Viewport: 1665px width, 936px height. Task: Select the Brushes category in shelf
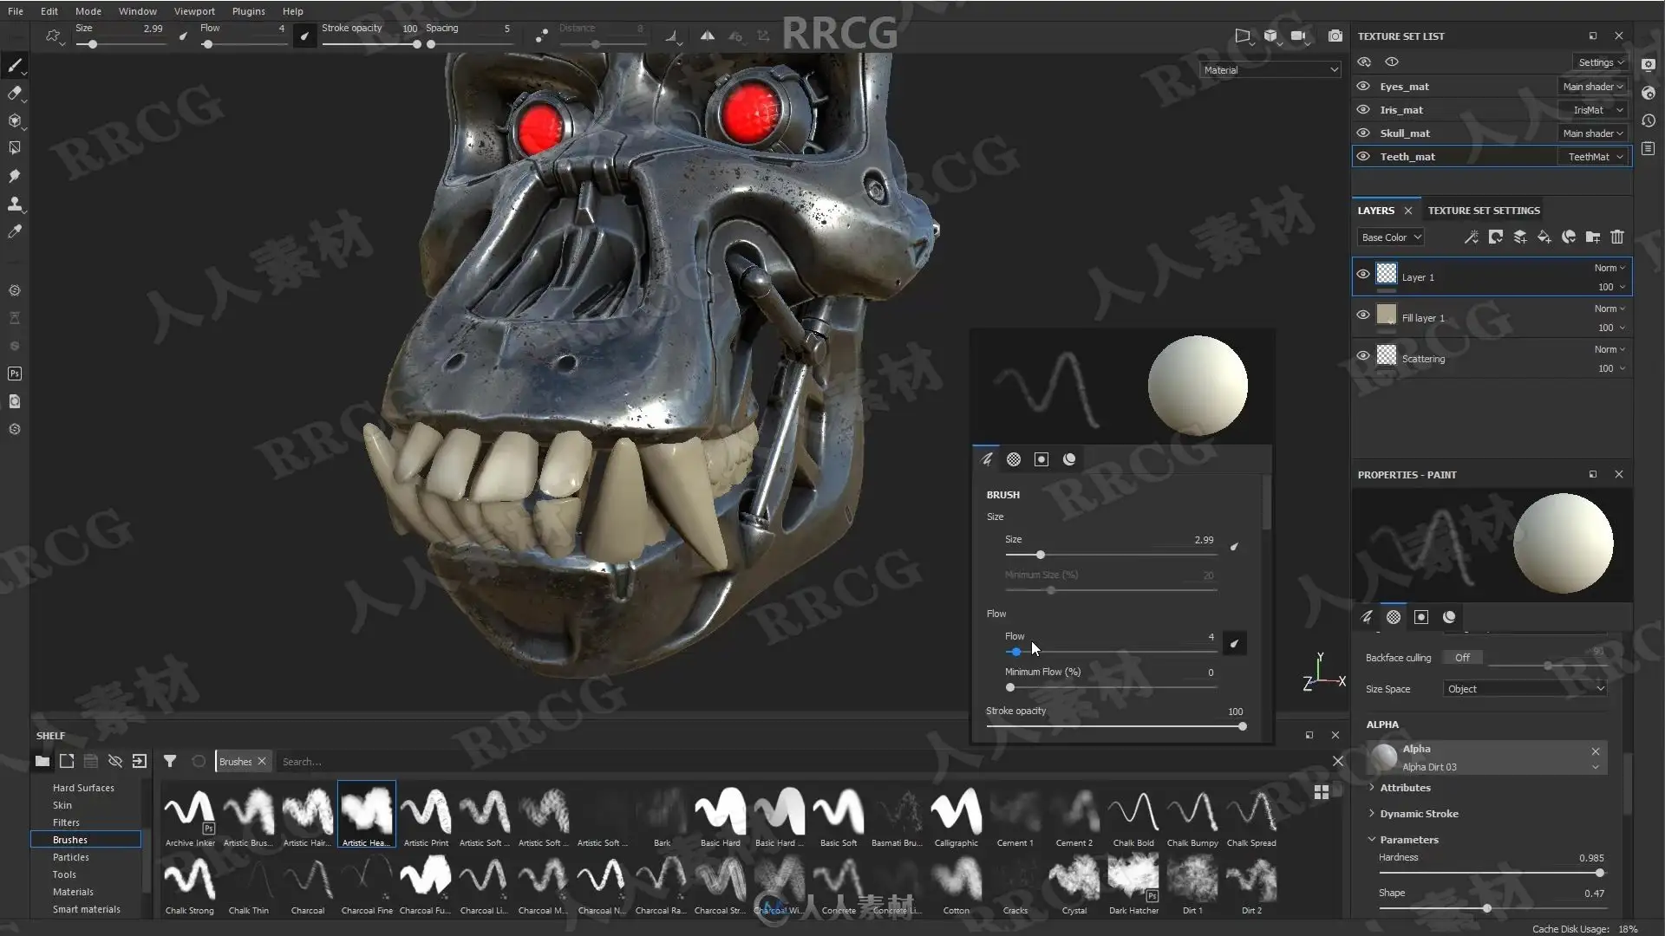pos(70,840)
